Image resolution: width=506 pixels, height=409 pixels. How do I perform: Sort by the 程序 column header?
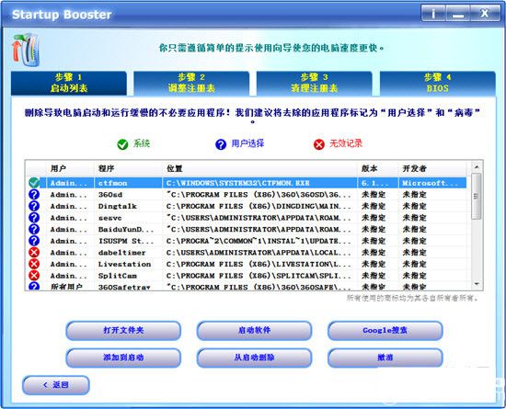coord(129,168)
